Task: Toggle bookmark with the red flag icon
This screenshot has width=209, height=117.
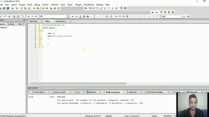Action: (161, 12)
